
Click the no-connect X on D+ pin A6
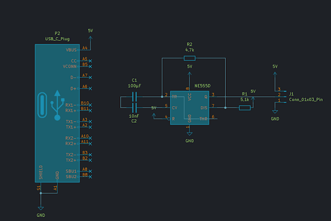(91, 89)
